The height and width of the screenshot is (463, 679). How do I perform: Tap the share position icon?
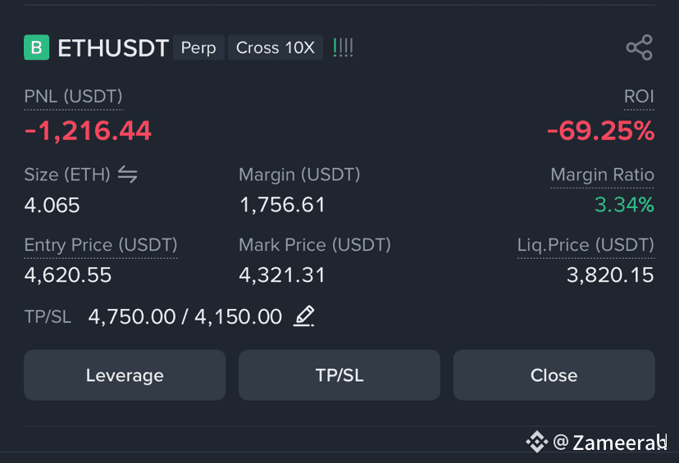tap(639, 48)
